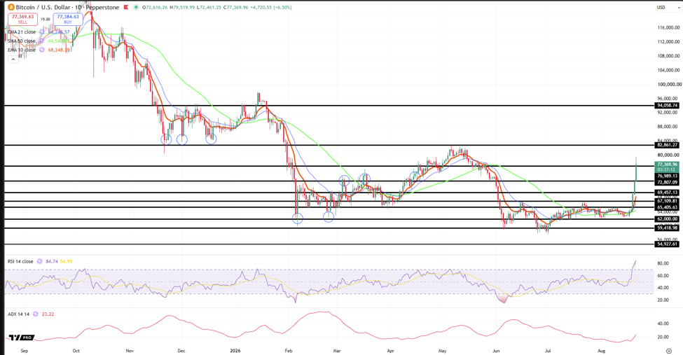Click the EMA 10 indicator status icon
This screenshot has height=355, width=683.
[x=42, y=50]
